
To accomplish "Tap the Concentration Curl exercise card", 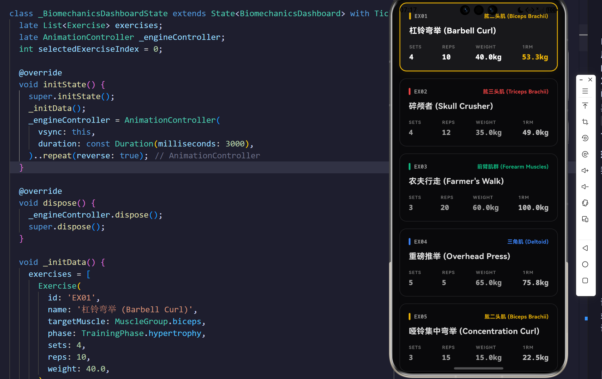I will [x=478, y=337].
